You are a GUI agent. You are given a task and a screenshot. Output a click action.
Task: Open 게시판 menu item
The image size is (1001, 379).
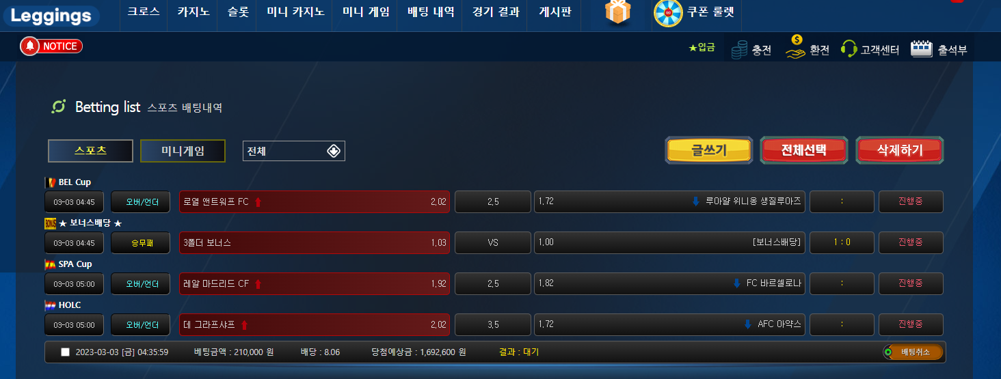tap(555, 12)
